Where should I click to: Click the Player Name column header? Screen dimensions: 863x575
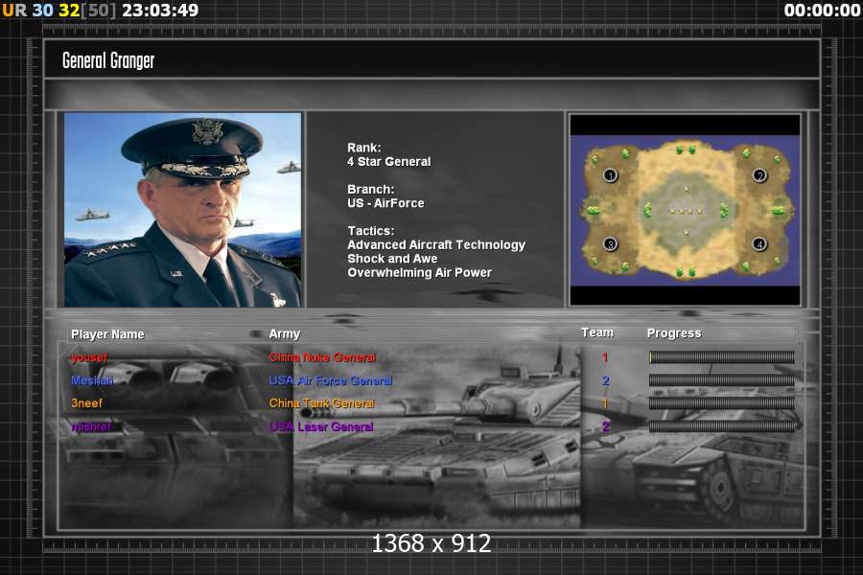pos(107,334)
